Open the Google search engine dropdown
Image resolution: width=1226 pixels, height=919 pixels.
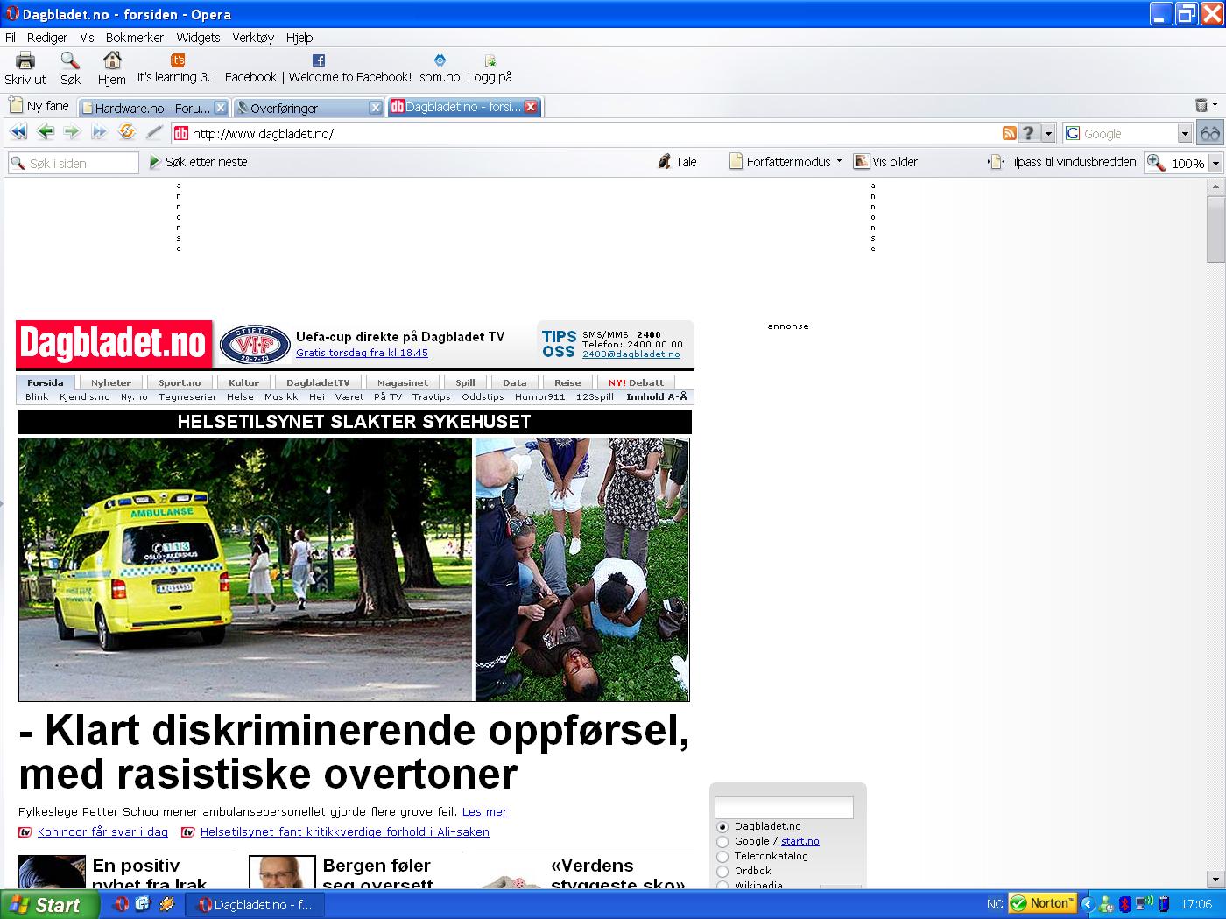click(x=1185, y=134)
